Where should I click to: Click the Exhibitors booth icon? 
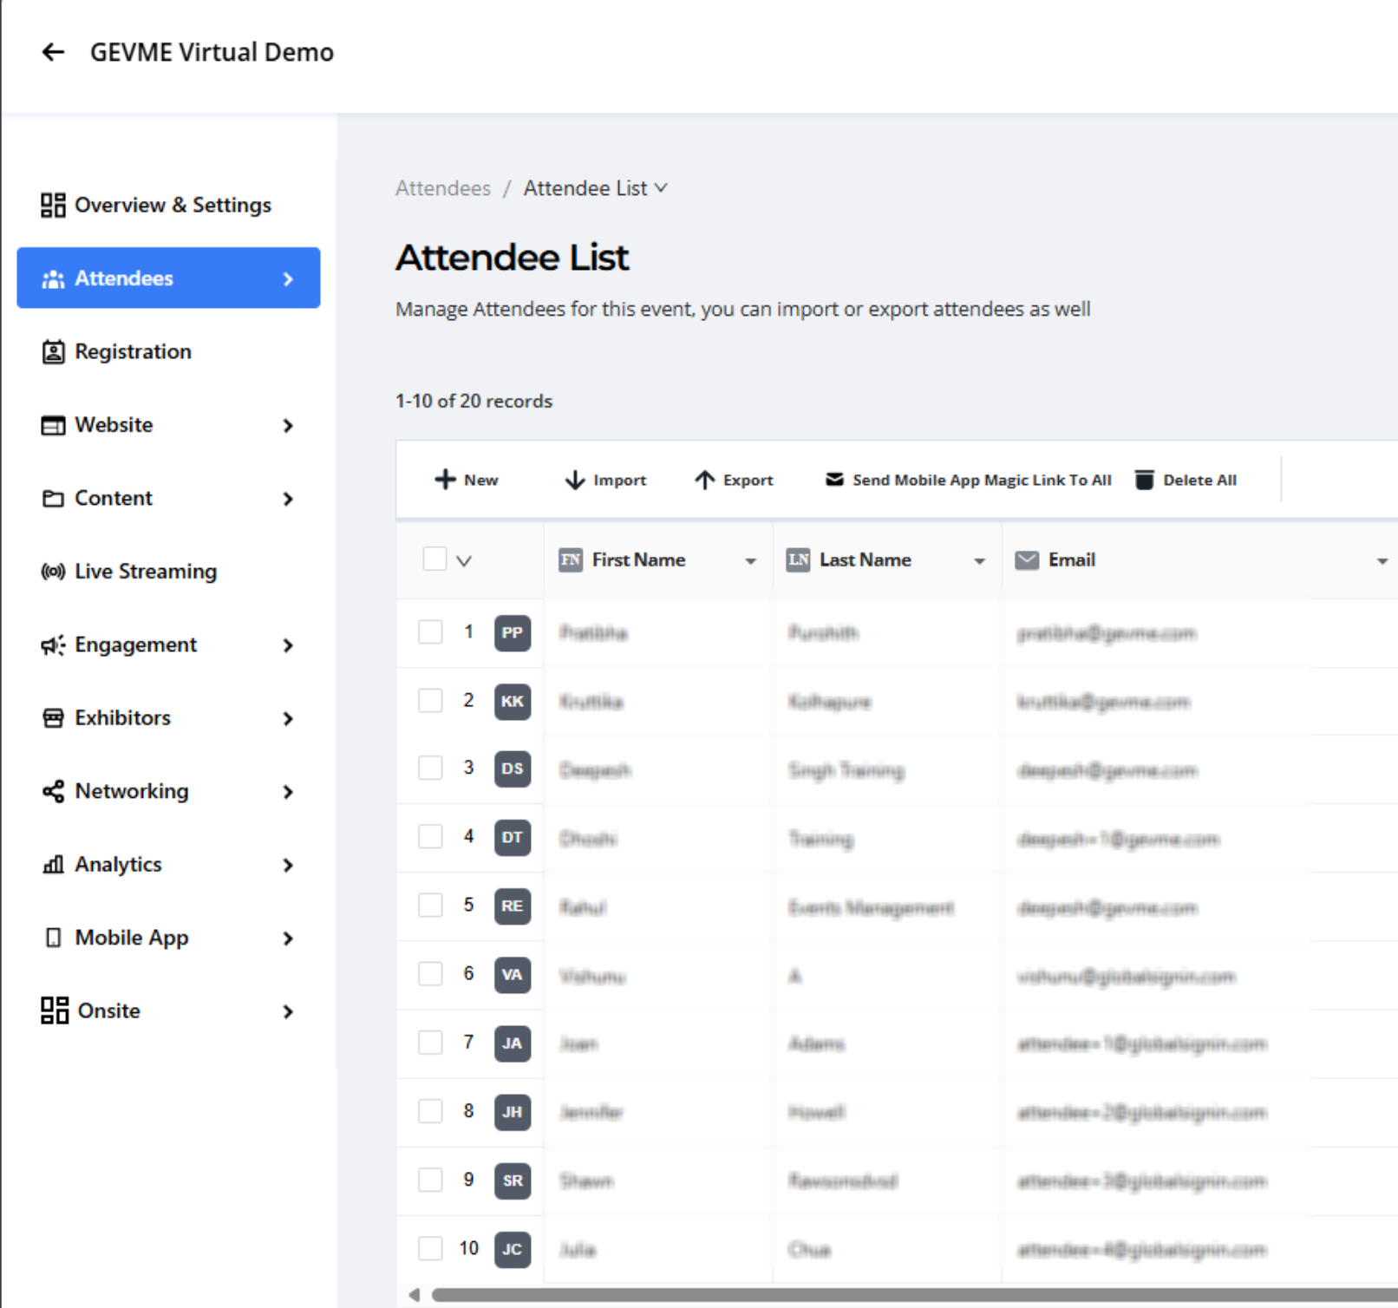(53, 718)
